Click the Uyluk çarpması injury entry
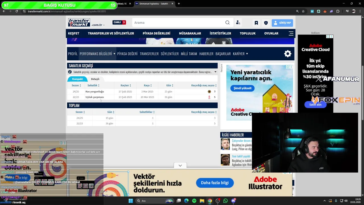Screen dimensions: 364x205 point(95,97)
